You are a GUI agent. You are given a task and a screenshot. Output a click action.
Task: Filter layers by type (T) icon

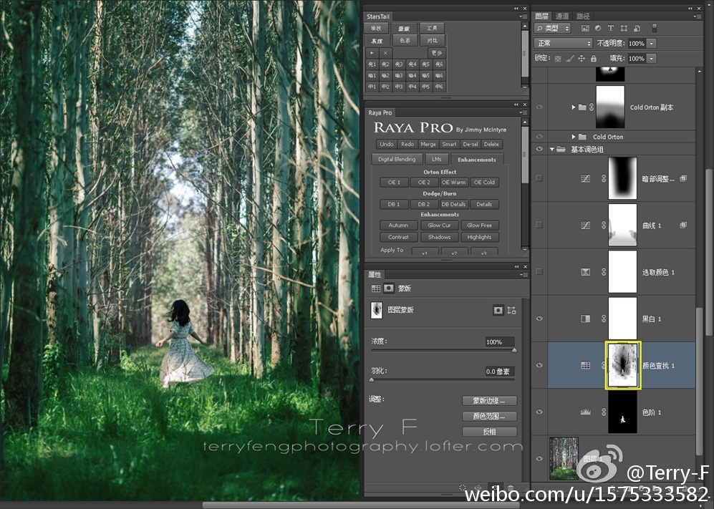point(611,28)
